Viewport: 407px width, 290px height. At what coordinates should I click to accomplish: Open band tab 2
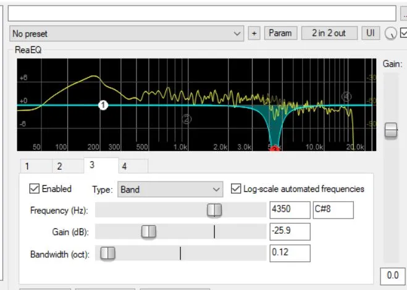[59, 166]
